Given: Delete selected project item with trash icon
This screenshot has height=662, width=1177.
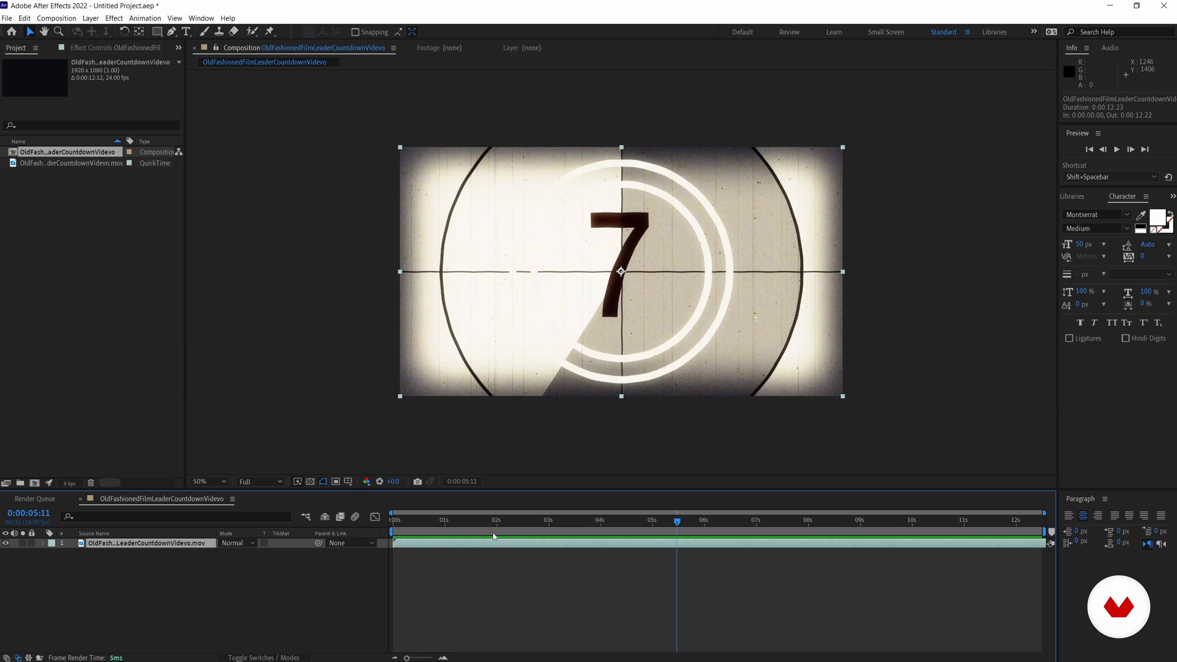Looking at the screenshot, I should (91, 483).
